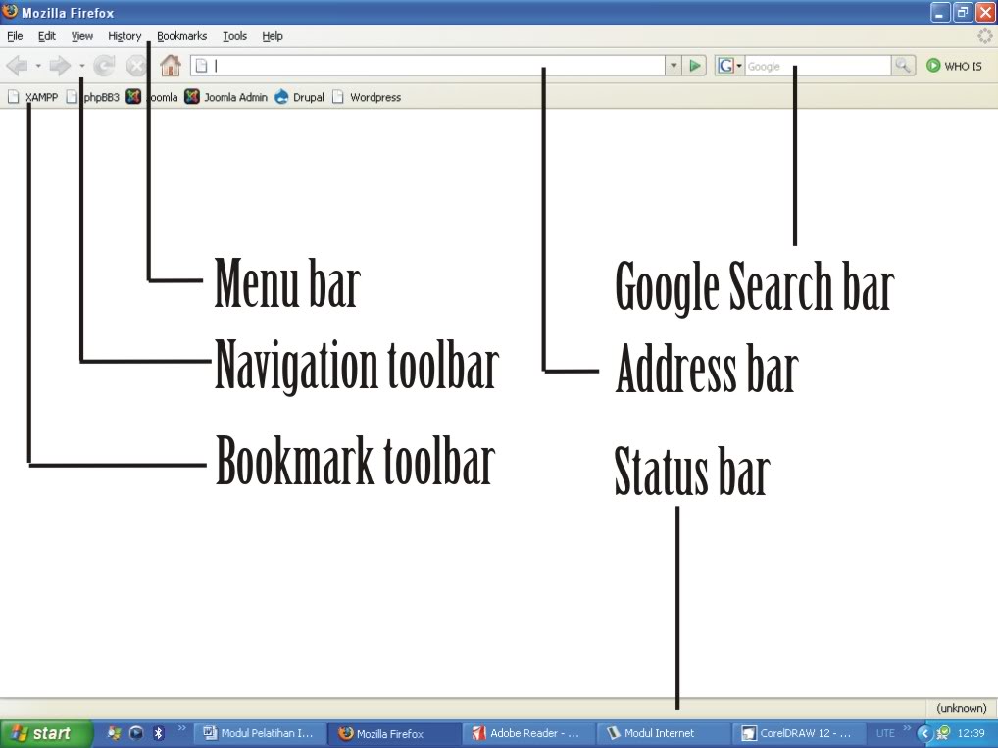Open the Windows start button

coord(46,733)
